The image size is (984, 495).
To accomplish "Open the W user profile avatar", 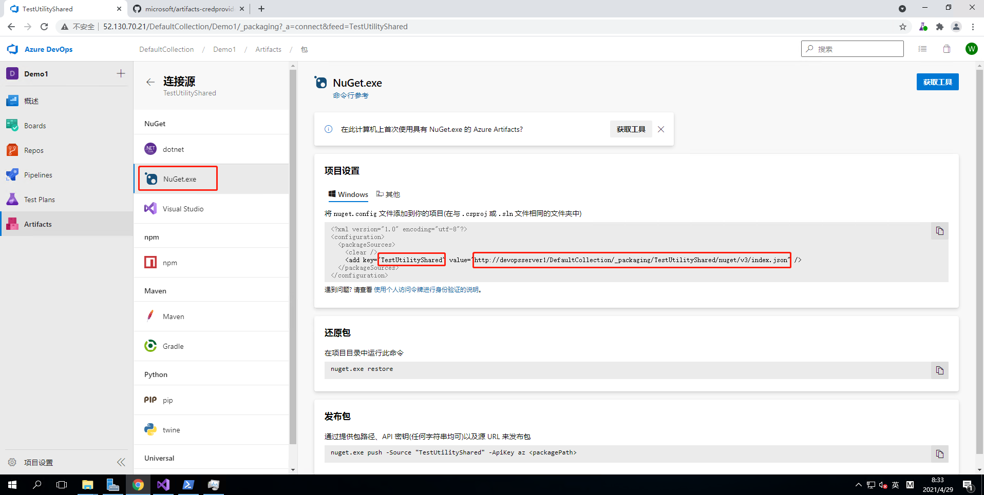I will pos(971,49).
